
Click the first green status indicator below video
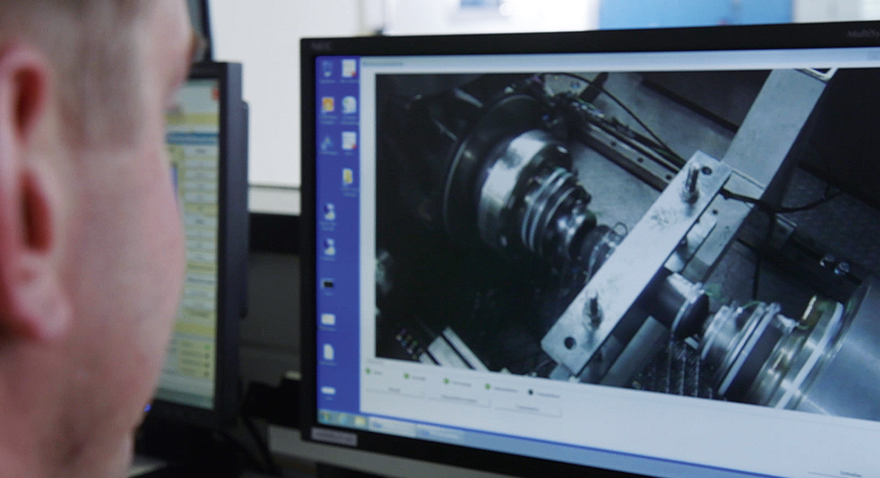pyautogui.click(x=368, y=371)
